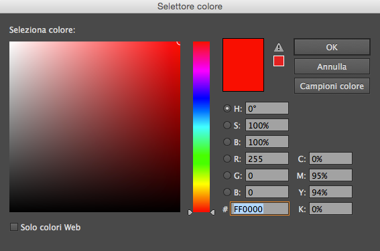Pick blue on the hue spectrum slider
Screen dimensions: 380x251
[201, 98]
